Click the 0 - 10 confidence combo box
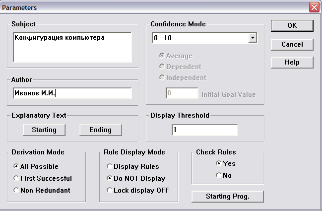This screenshot has height=211, width=322. [205, 38]
